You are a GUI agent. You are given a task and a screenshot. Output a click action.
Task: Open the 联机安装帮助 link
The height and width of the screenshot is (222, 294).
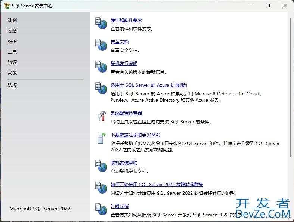pyautogui.click(x=124, y=163)
